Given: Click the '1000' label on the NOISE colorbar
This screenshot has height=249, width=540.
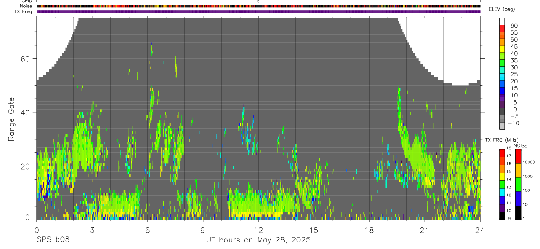Looking at the screenshot, I should [529, 177].
